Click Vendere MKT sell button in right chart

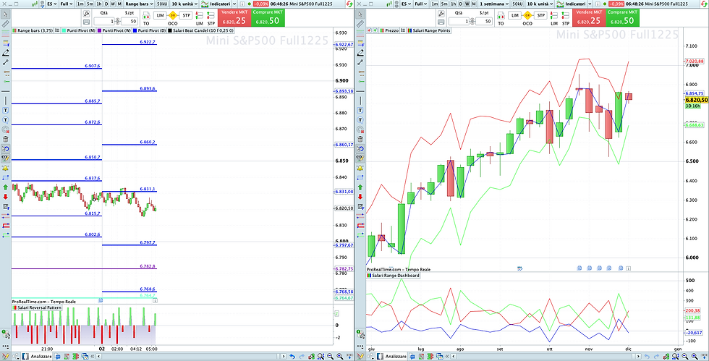(589, 17)
